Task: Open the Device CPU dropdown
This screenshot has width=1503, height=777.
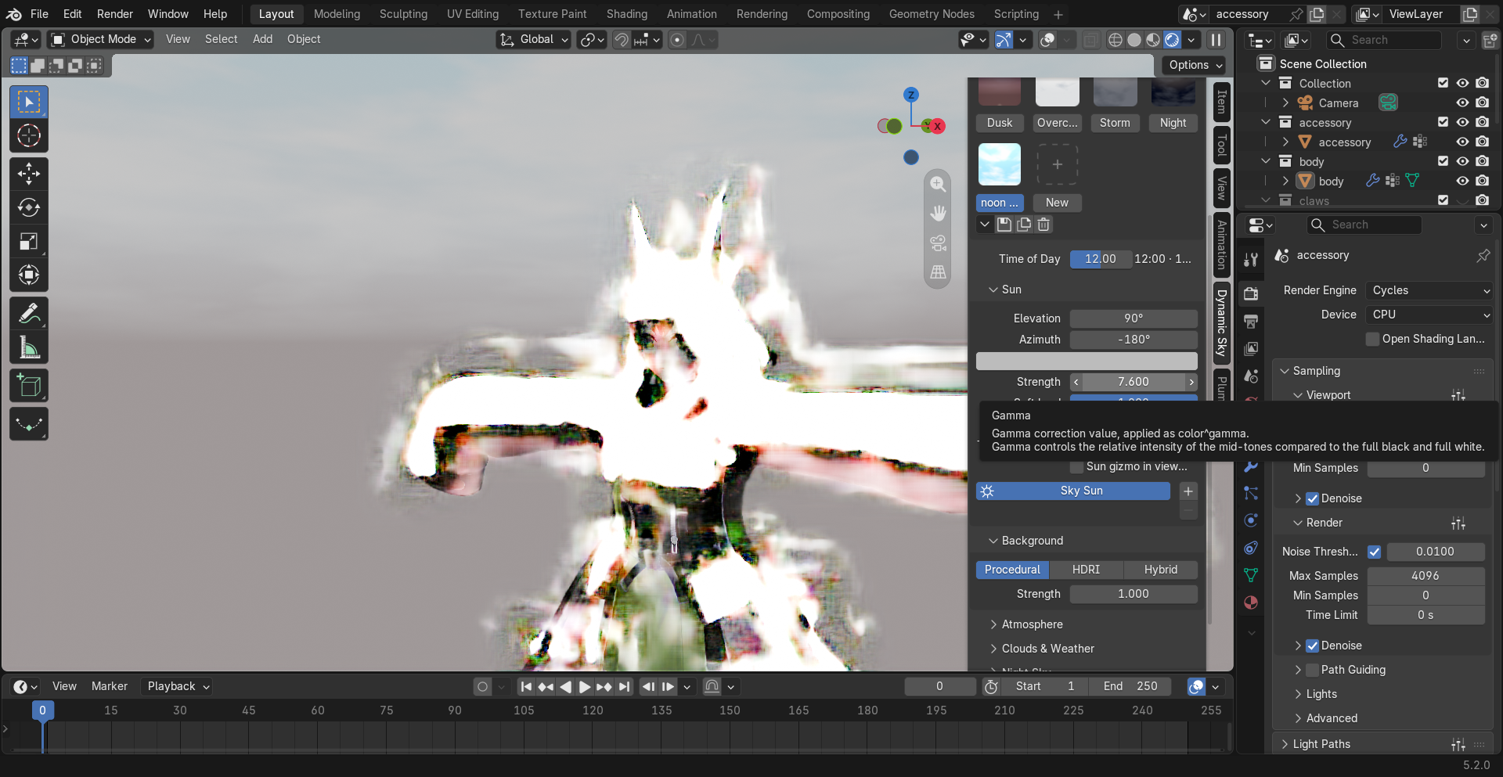Action: (x=1429, y=315)
